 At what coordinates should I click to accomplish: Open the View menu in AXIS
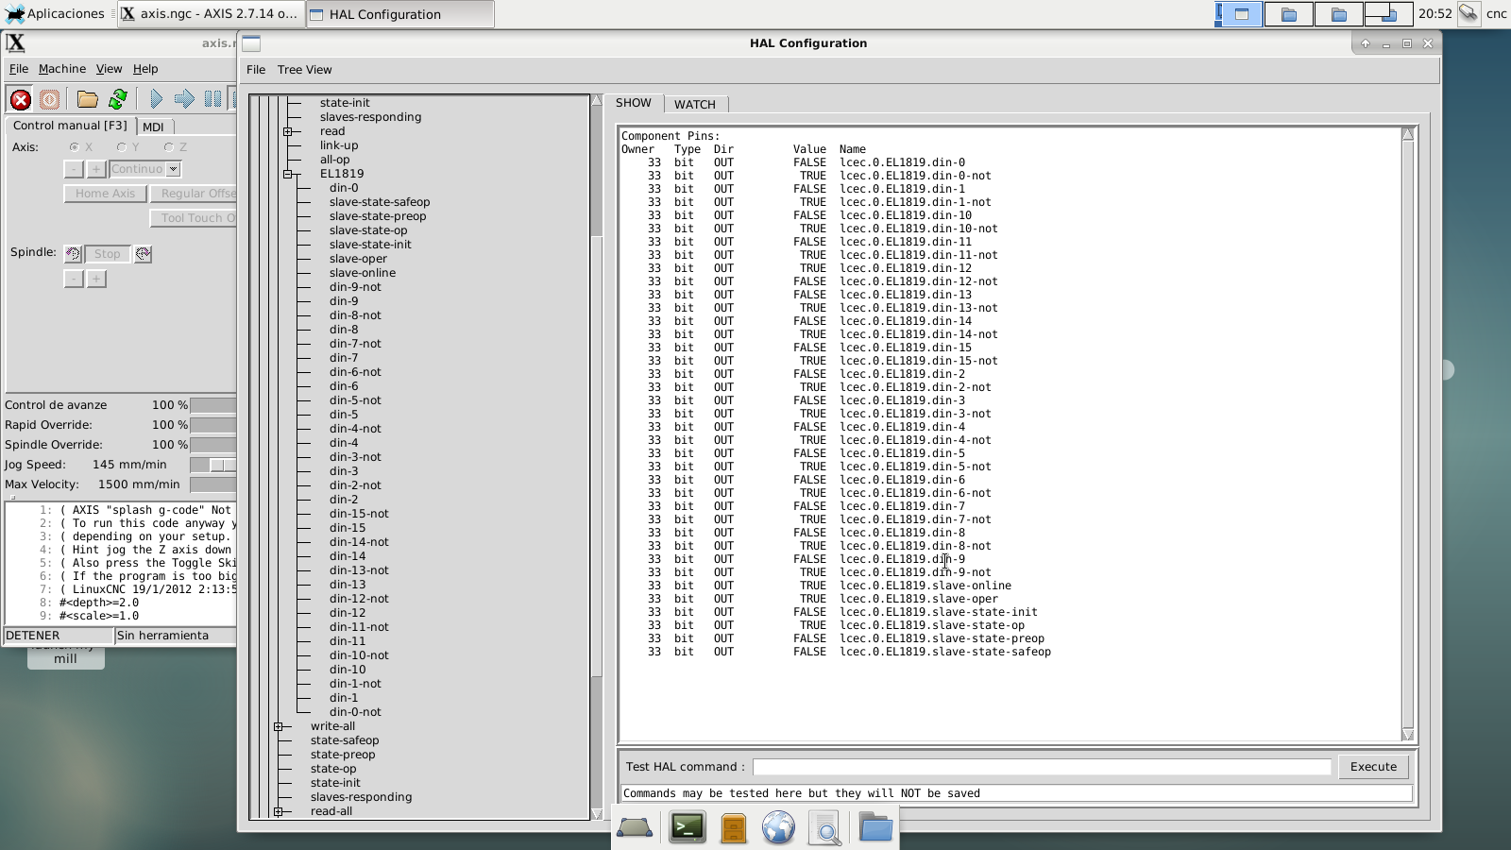tap(109, 69)
